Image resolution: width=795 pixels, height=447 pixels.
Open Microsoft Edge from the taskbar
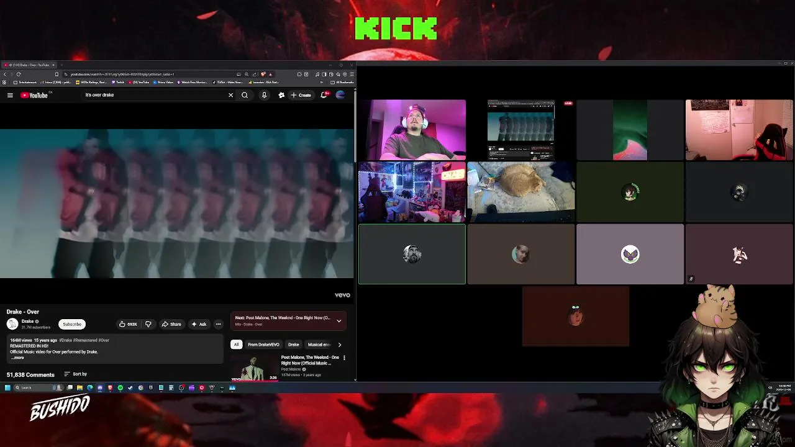point(90,388)
